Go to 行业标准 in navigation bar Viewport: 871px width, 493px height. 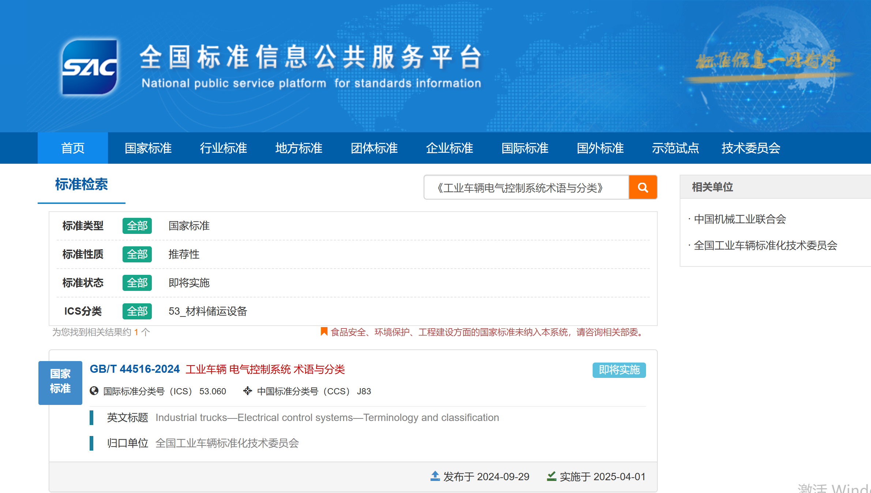click(224, 148)
